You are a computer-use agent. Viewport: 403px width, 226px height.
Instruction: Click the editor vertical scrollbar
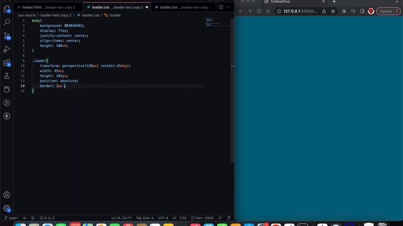click(232, 90)
